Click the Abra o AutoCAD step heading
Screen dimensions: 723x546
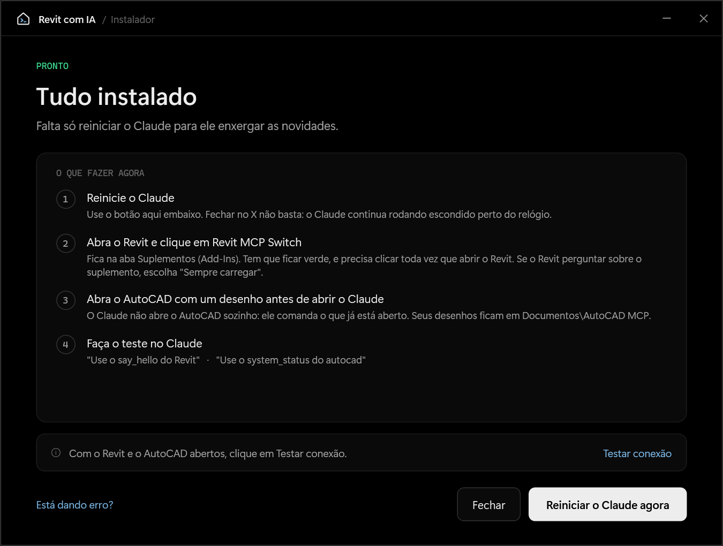pos(235,299)
